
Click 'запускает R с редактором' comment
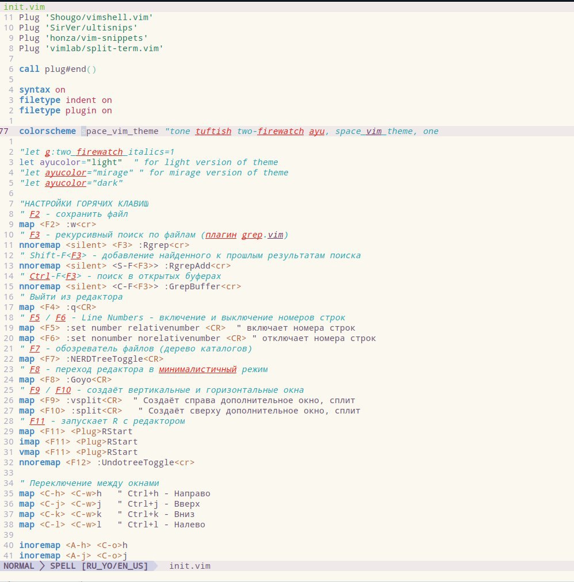click(x=123, y=422)
